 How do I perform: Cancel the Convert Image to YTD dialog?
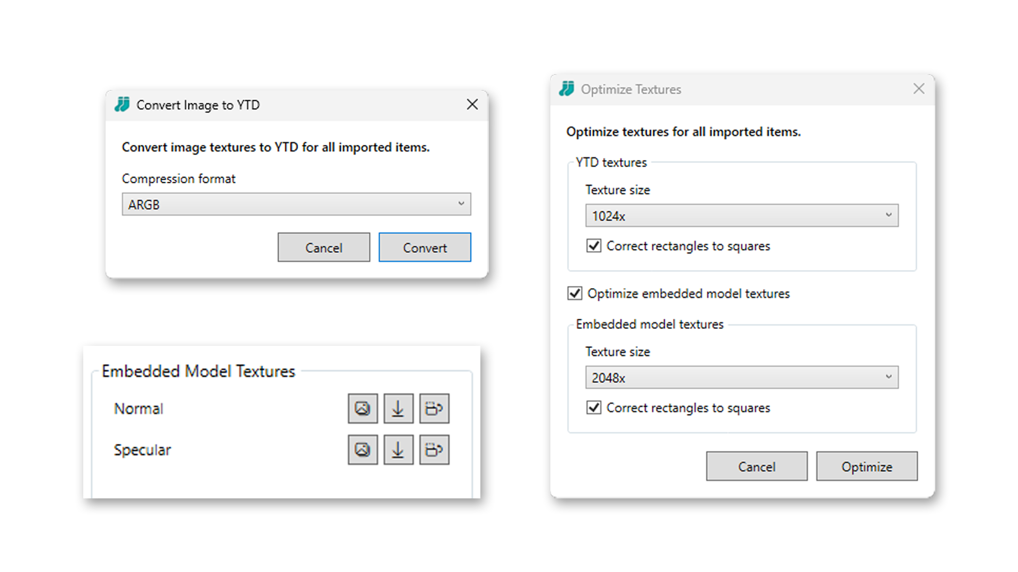coord(324,247)
